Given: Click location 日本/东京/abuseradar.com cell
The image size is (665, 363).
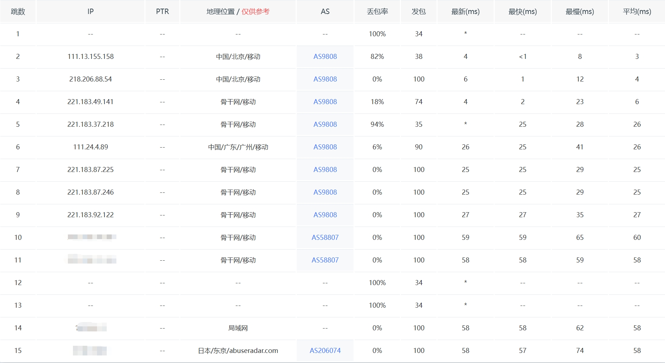Looking at the screenshot, I should coord(238,350).
